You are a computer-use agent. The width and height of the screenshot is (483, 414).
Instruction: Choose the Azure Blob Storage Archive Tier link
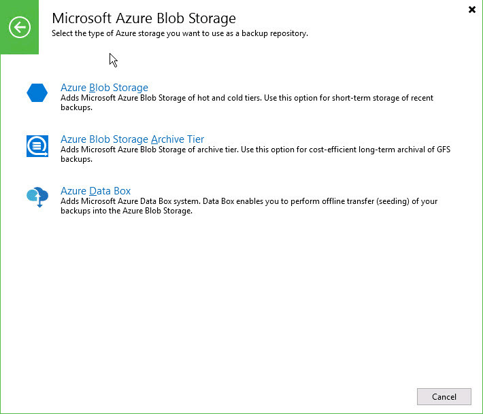[x=132, y=139]
